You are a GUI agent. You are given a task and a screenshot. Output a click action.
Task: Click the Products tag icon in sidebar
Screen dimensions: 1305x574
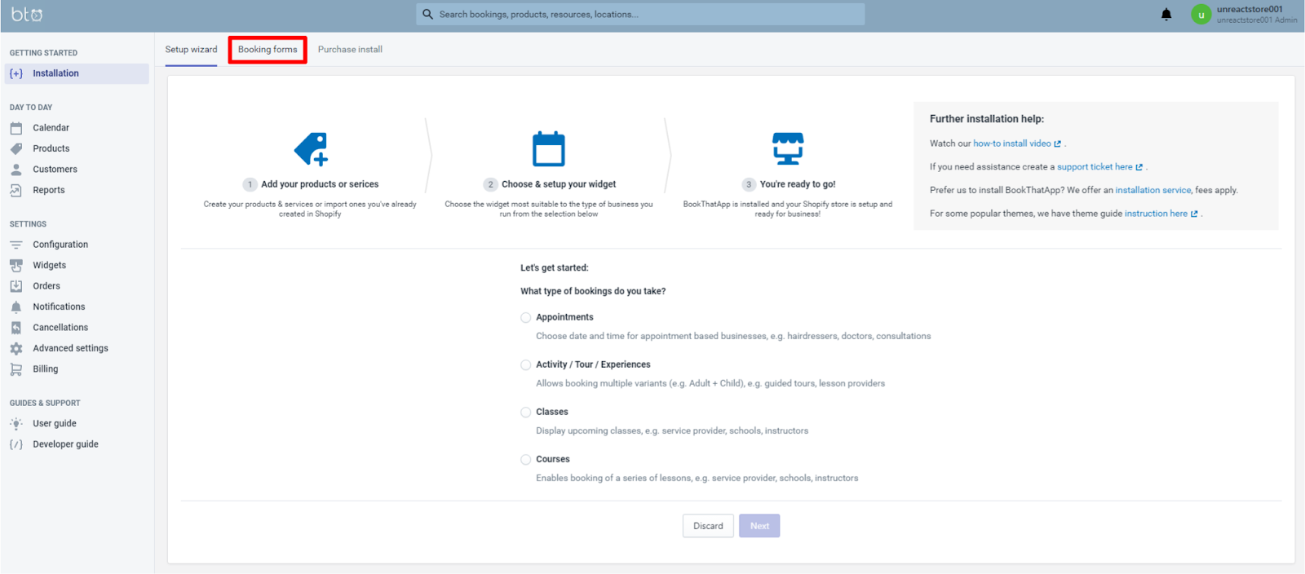pos(16,148)
